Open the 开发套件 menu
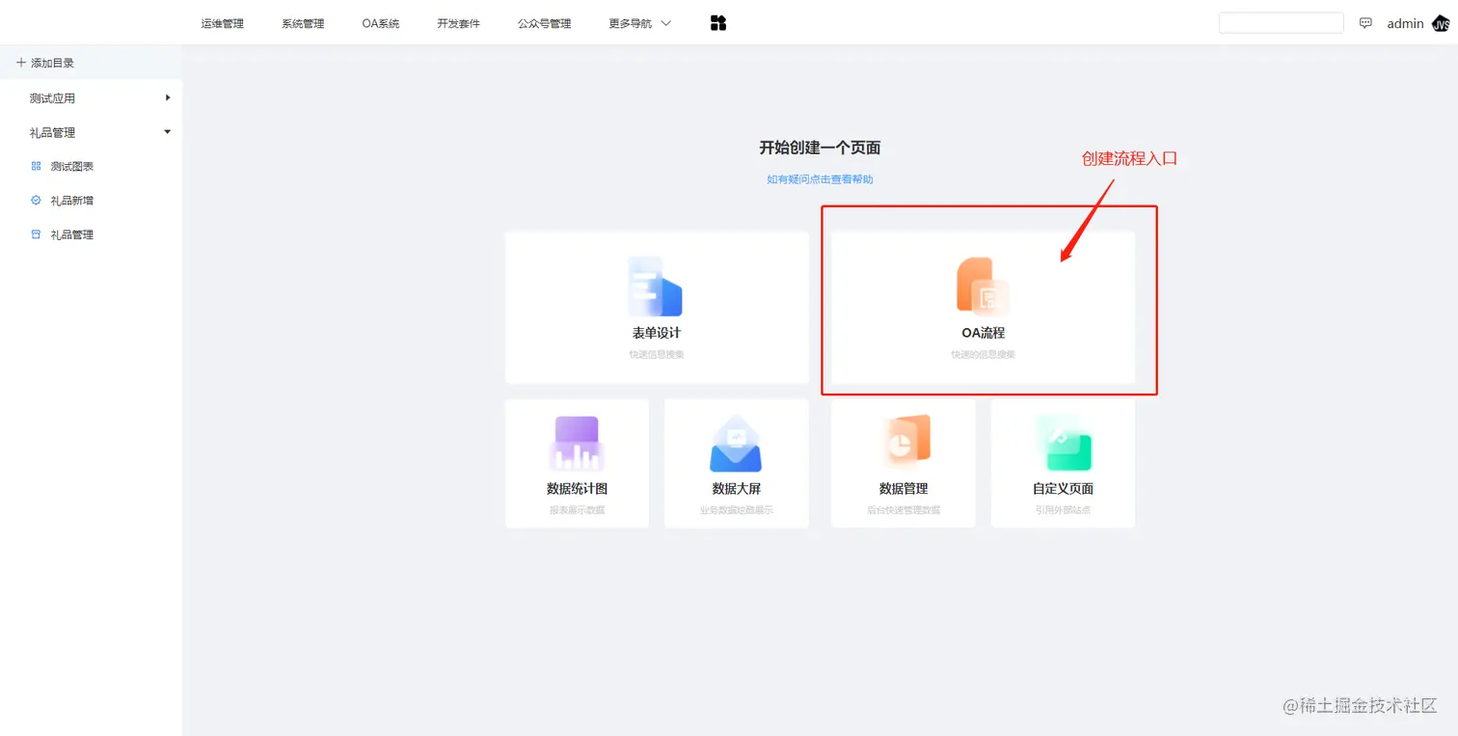 click(458, 23)
